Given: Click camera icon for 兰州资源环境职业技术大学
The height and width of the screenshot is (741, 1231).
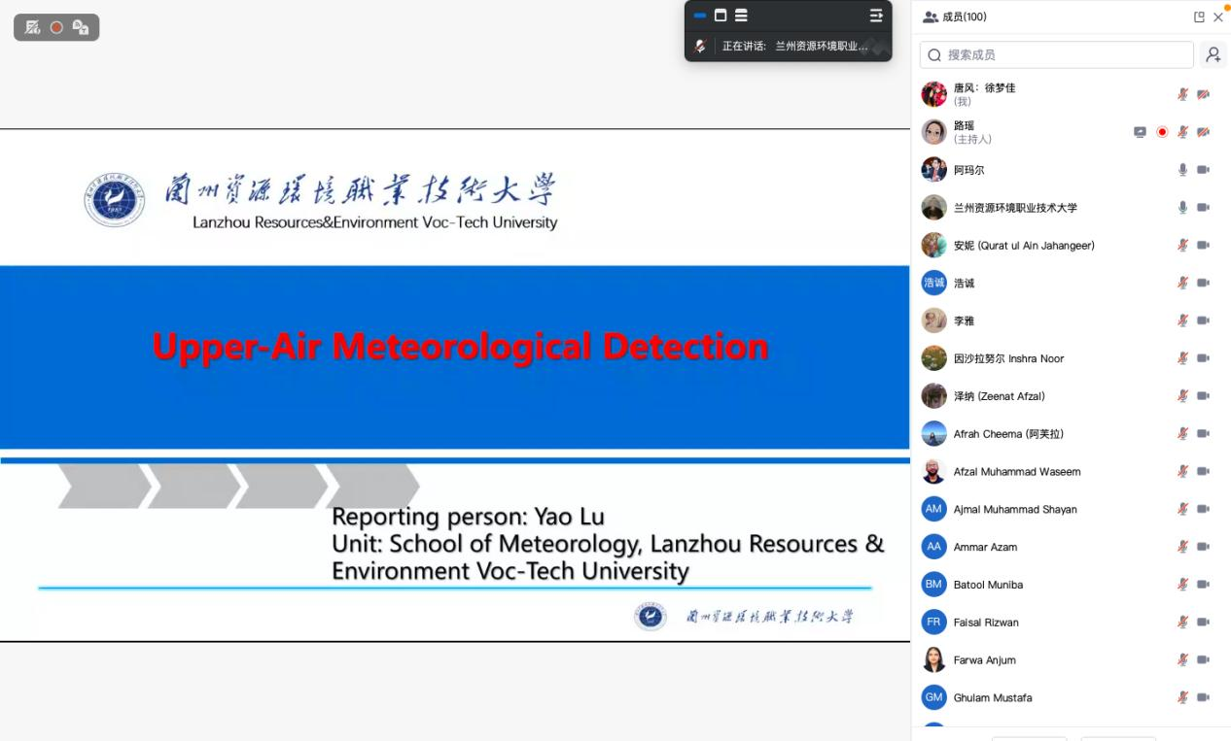Looking at the screenshot, I should coord(1204,207).
